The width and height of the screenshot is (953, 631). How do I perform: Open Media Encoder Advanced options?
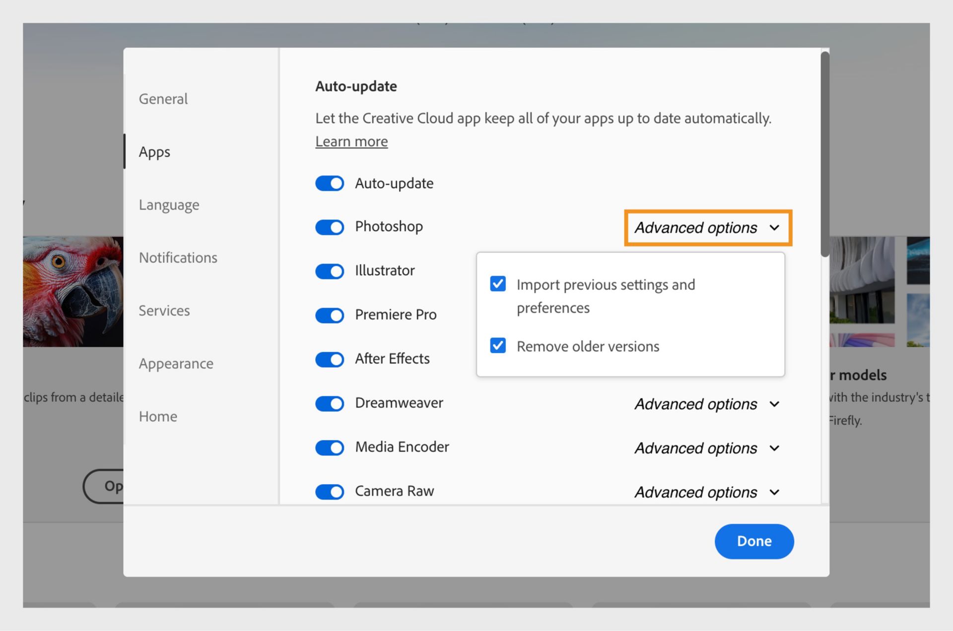tap(707, 448)
